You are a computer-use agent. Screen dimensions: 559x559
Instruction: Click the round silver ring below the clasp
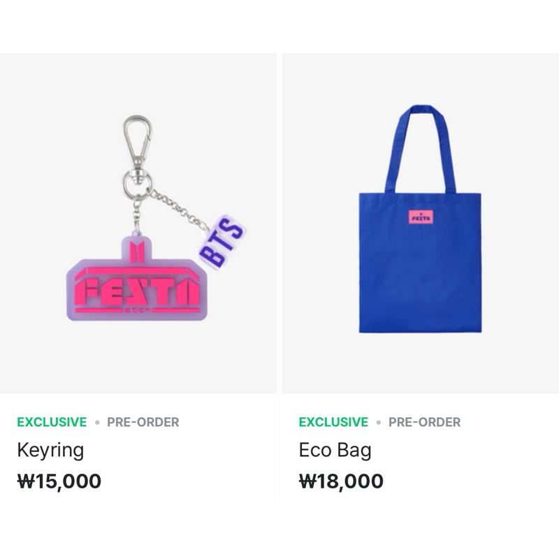coord(138,184)
